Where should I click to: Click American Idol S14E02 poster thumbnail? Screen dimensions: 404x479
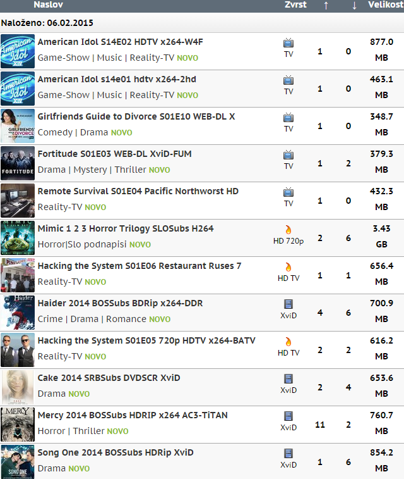pos(18,51)
